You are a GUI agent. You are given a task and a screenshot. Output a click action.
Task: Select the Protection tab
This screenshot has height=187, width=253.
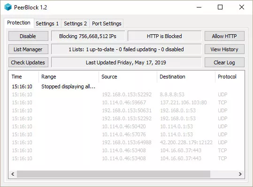[x=19, y=23]
